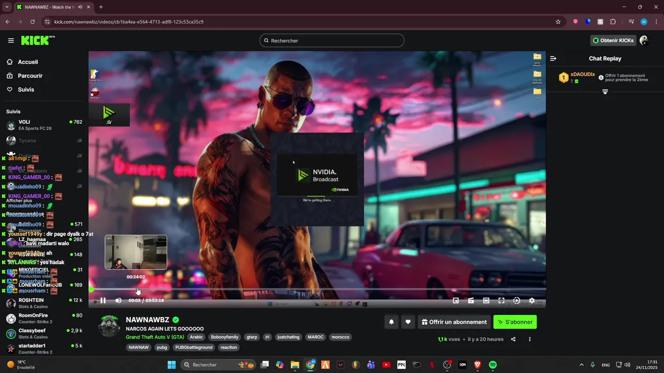
Task: Seek along the video progress bar
Action: tap(317, 289)
